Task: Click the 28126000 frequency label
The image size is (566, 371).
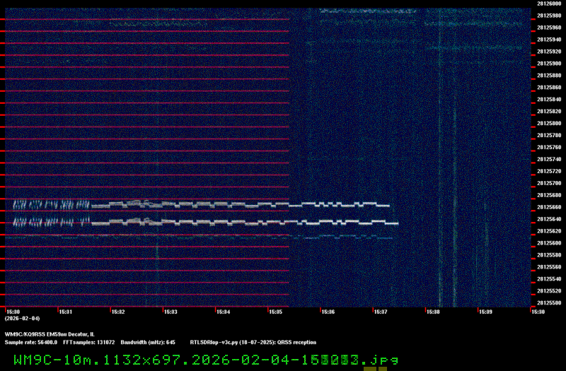Action: click(548, 4)
